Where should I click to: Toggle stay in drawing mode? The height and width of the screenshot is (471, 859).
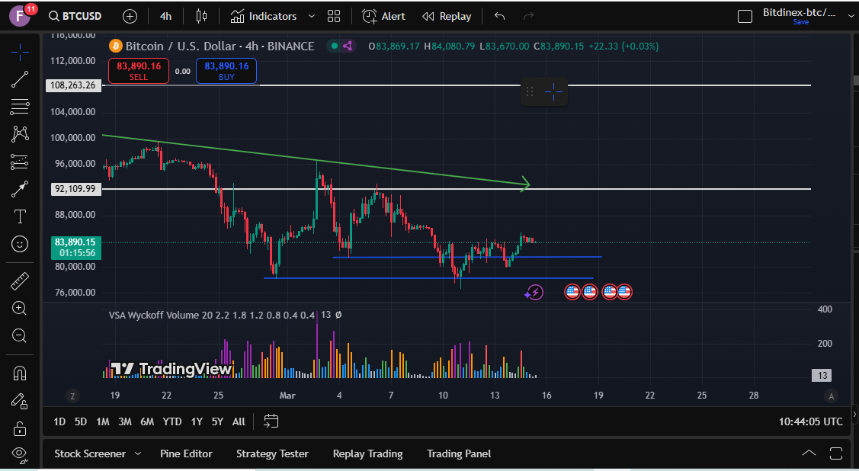pos(20,401)
